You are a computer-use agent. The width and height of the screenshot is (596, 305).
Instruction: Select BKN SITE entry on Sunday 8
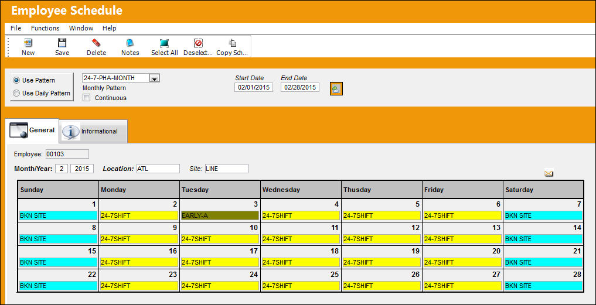pyautogui.click(x=58, y=239)
